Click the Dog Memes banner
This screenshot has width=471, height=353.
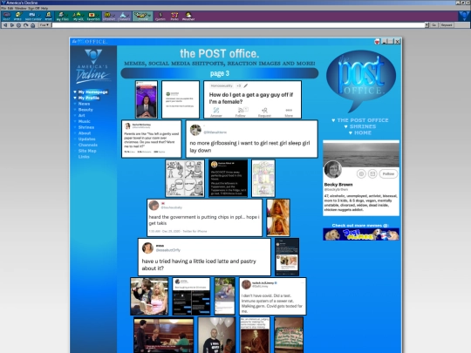(361, 234)
